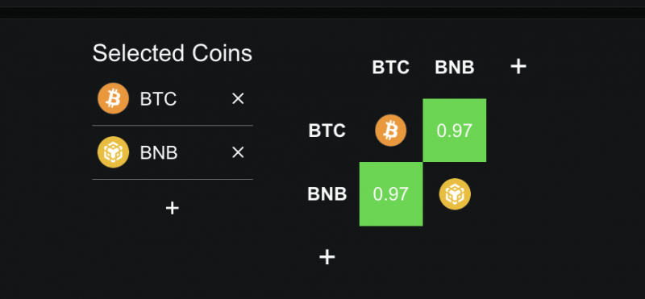Remove BNB from the Selected Coins list

[238, 152]
